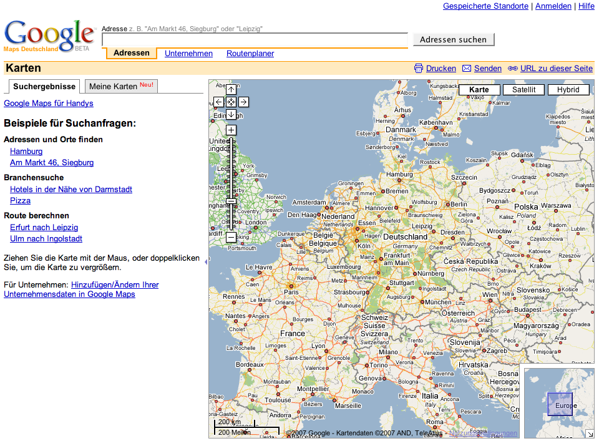The height and width of the screenshot is (441, 599).
Task: Click the København label on the map
Action: 436,122
